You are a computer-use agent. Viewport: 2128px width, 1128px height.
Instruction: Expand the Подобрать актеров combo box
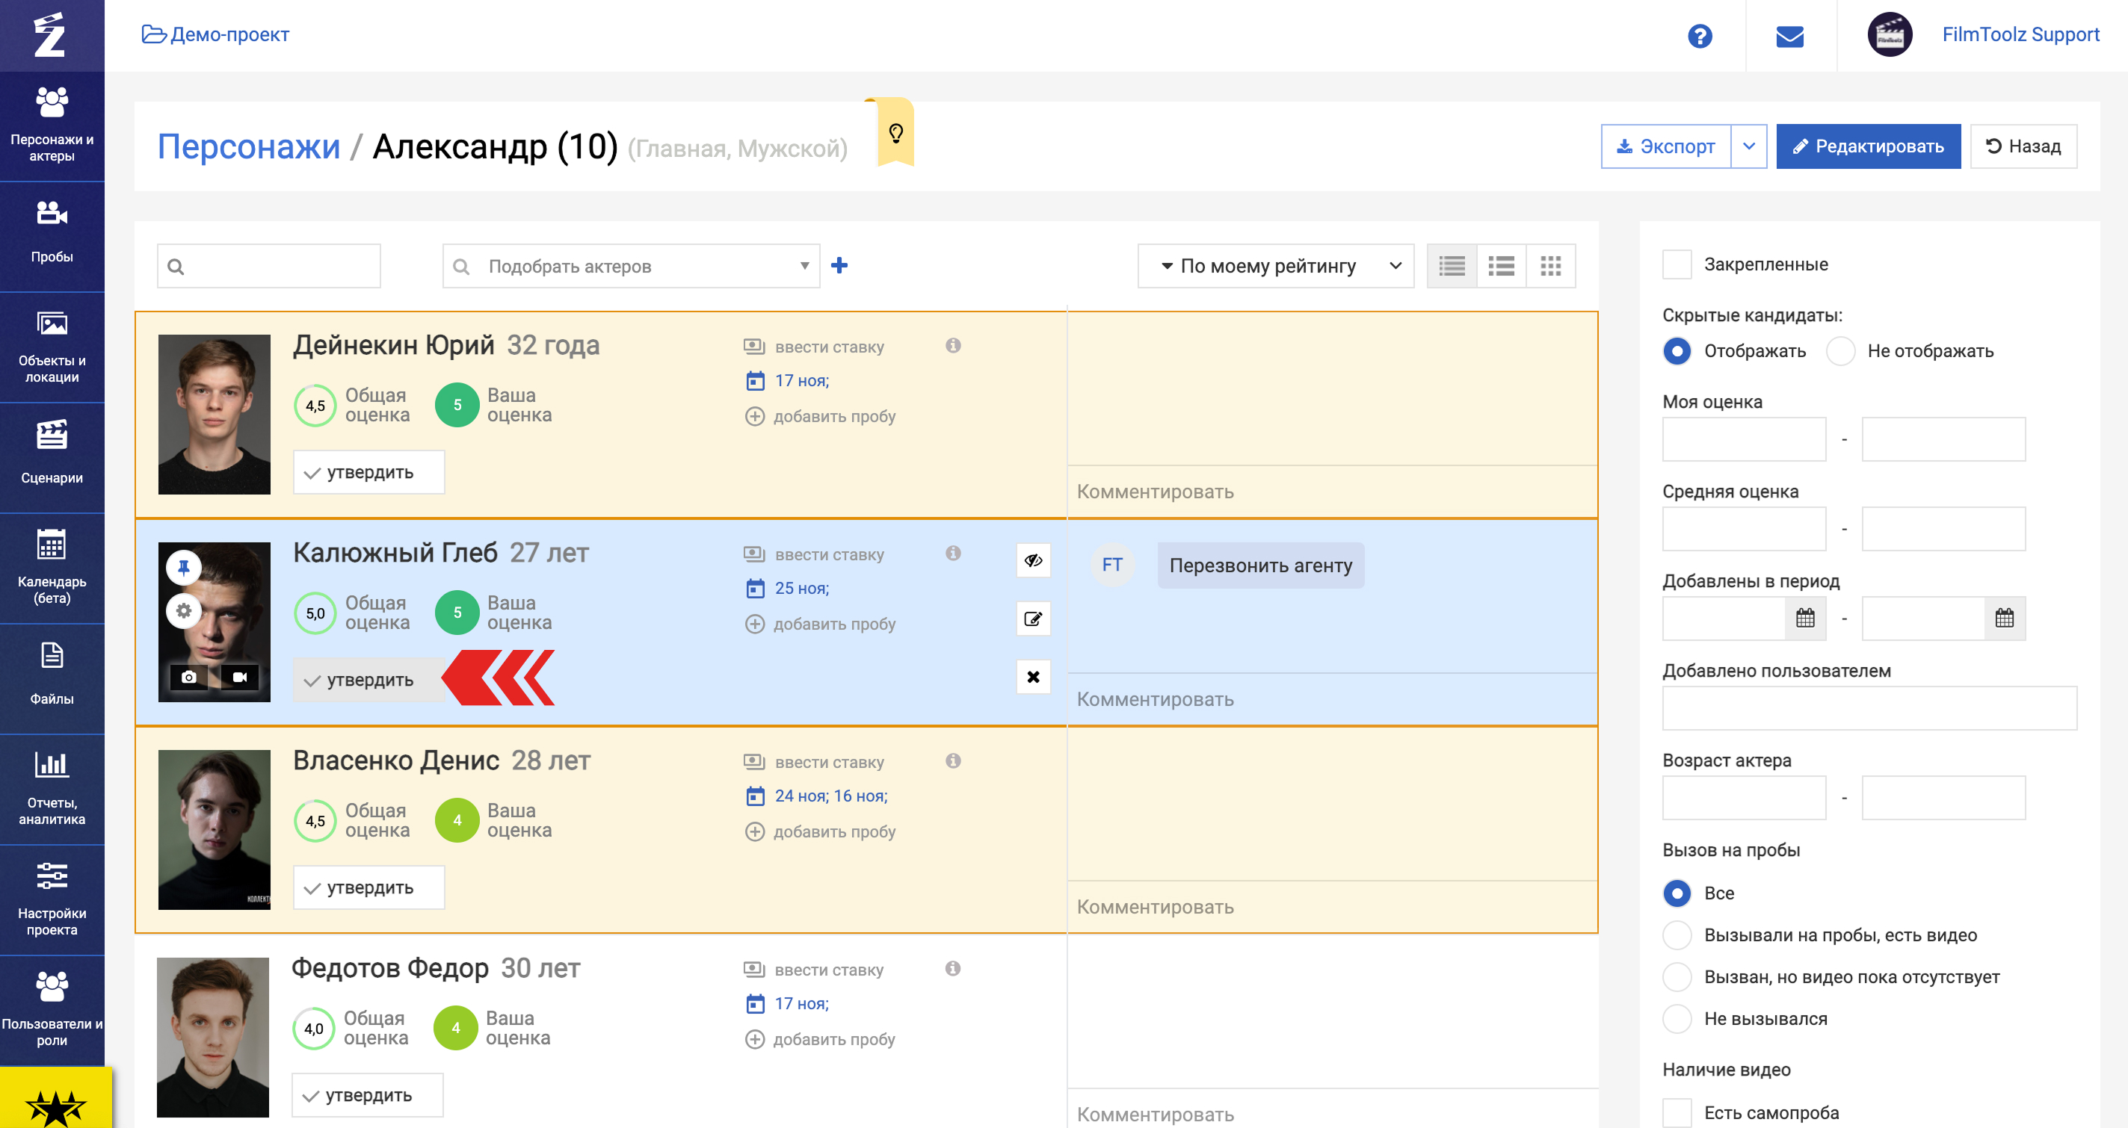[631, 266]
